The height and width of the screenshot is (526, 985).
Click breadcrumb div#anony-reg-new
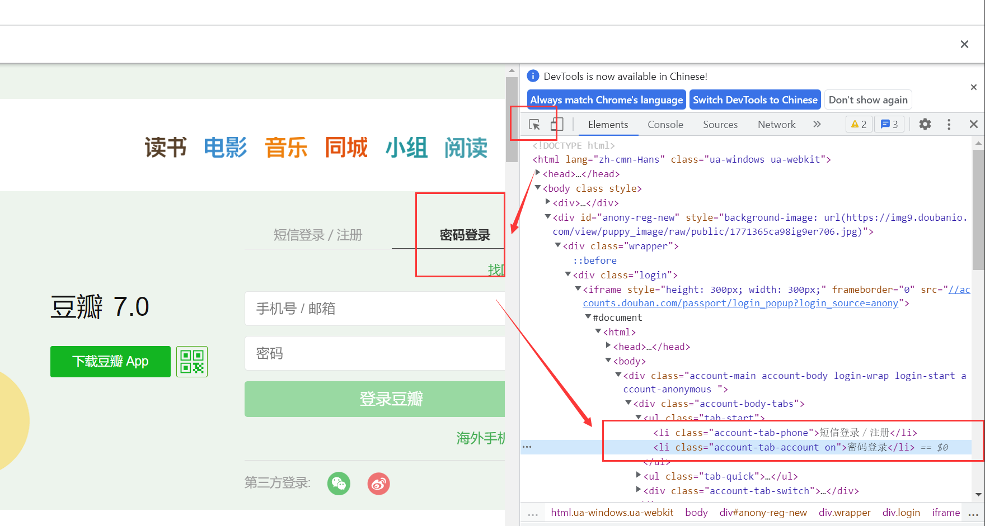click(763, 513)
